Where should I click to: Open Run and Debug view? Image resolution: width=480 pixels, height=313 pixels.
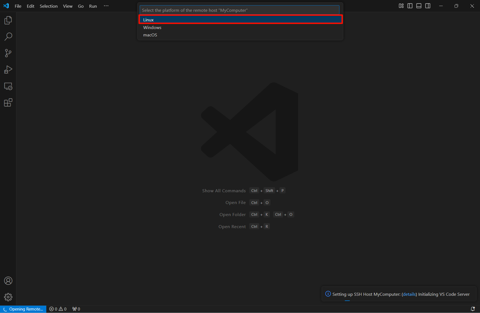(8, 70)
